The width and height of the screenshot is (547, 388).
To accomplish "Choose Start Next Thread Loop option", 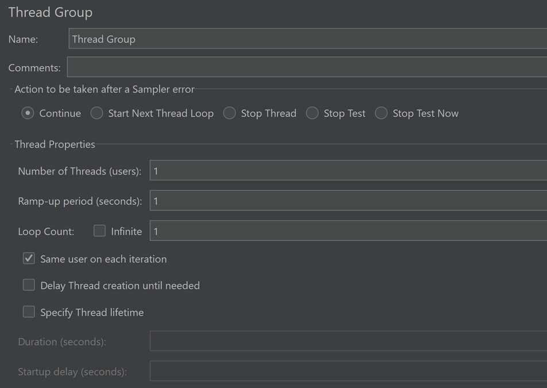I will tap(97, 113).
